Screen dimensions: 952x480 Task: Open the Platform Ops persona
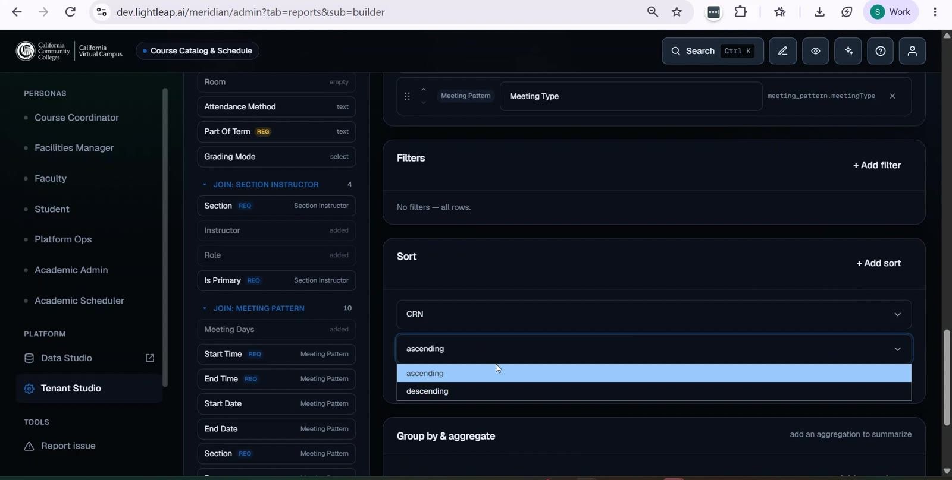pyautogui.click(x=63, y=239)
